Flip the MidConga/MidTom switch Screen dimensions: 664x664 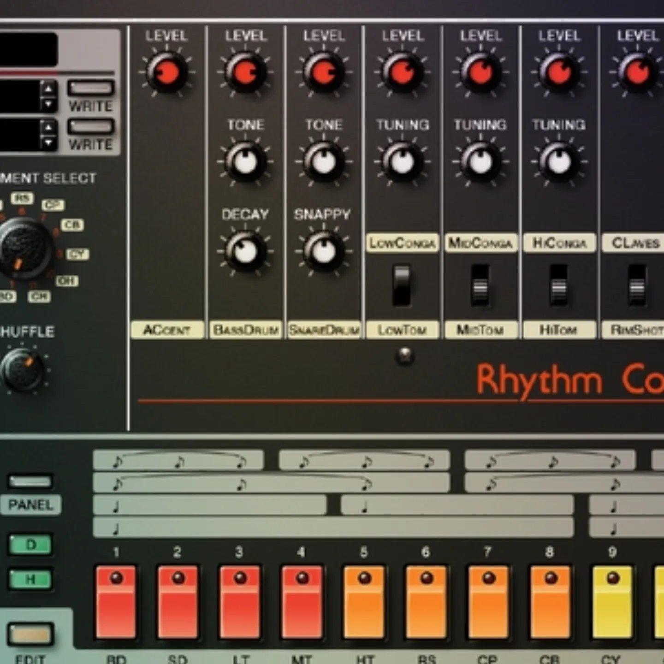480,285
